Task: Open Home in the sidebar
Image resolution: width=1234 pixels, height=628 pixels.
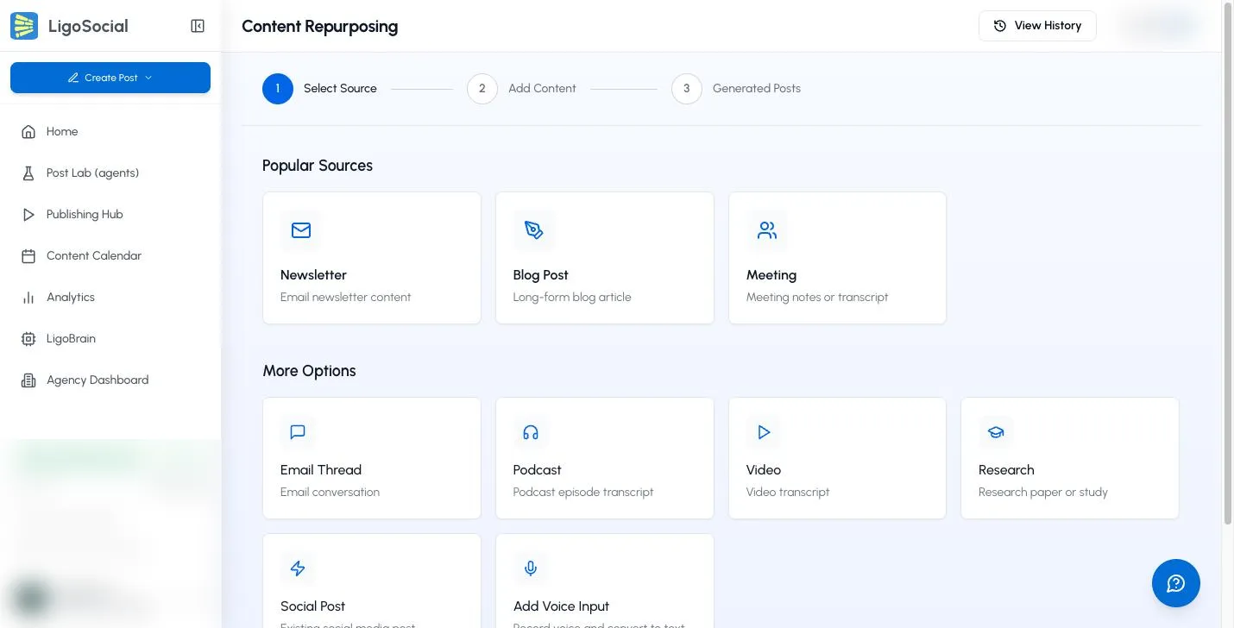Action: (x=110, y=132)
